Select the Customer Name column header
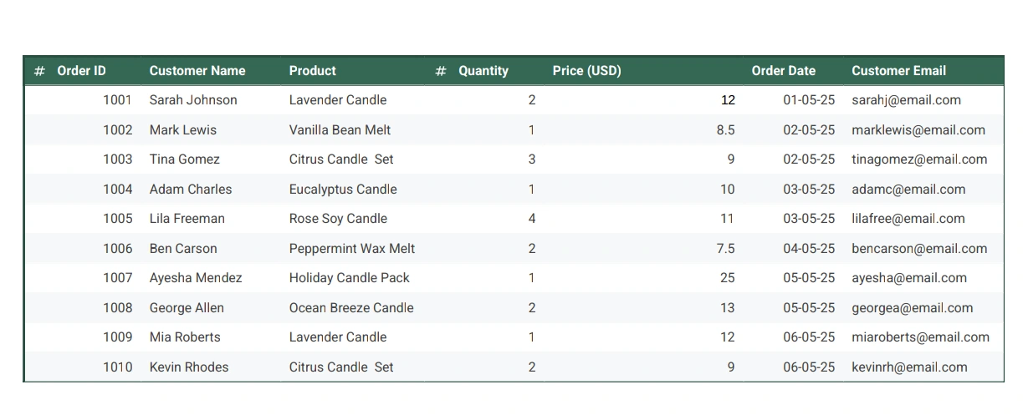This screenshot has height=415, width=1023. point(197,71)
